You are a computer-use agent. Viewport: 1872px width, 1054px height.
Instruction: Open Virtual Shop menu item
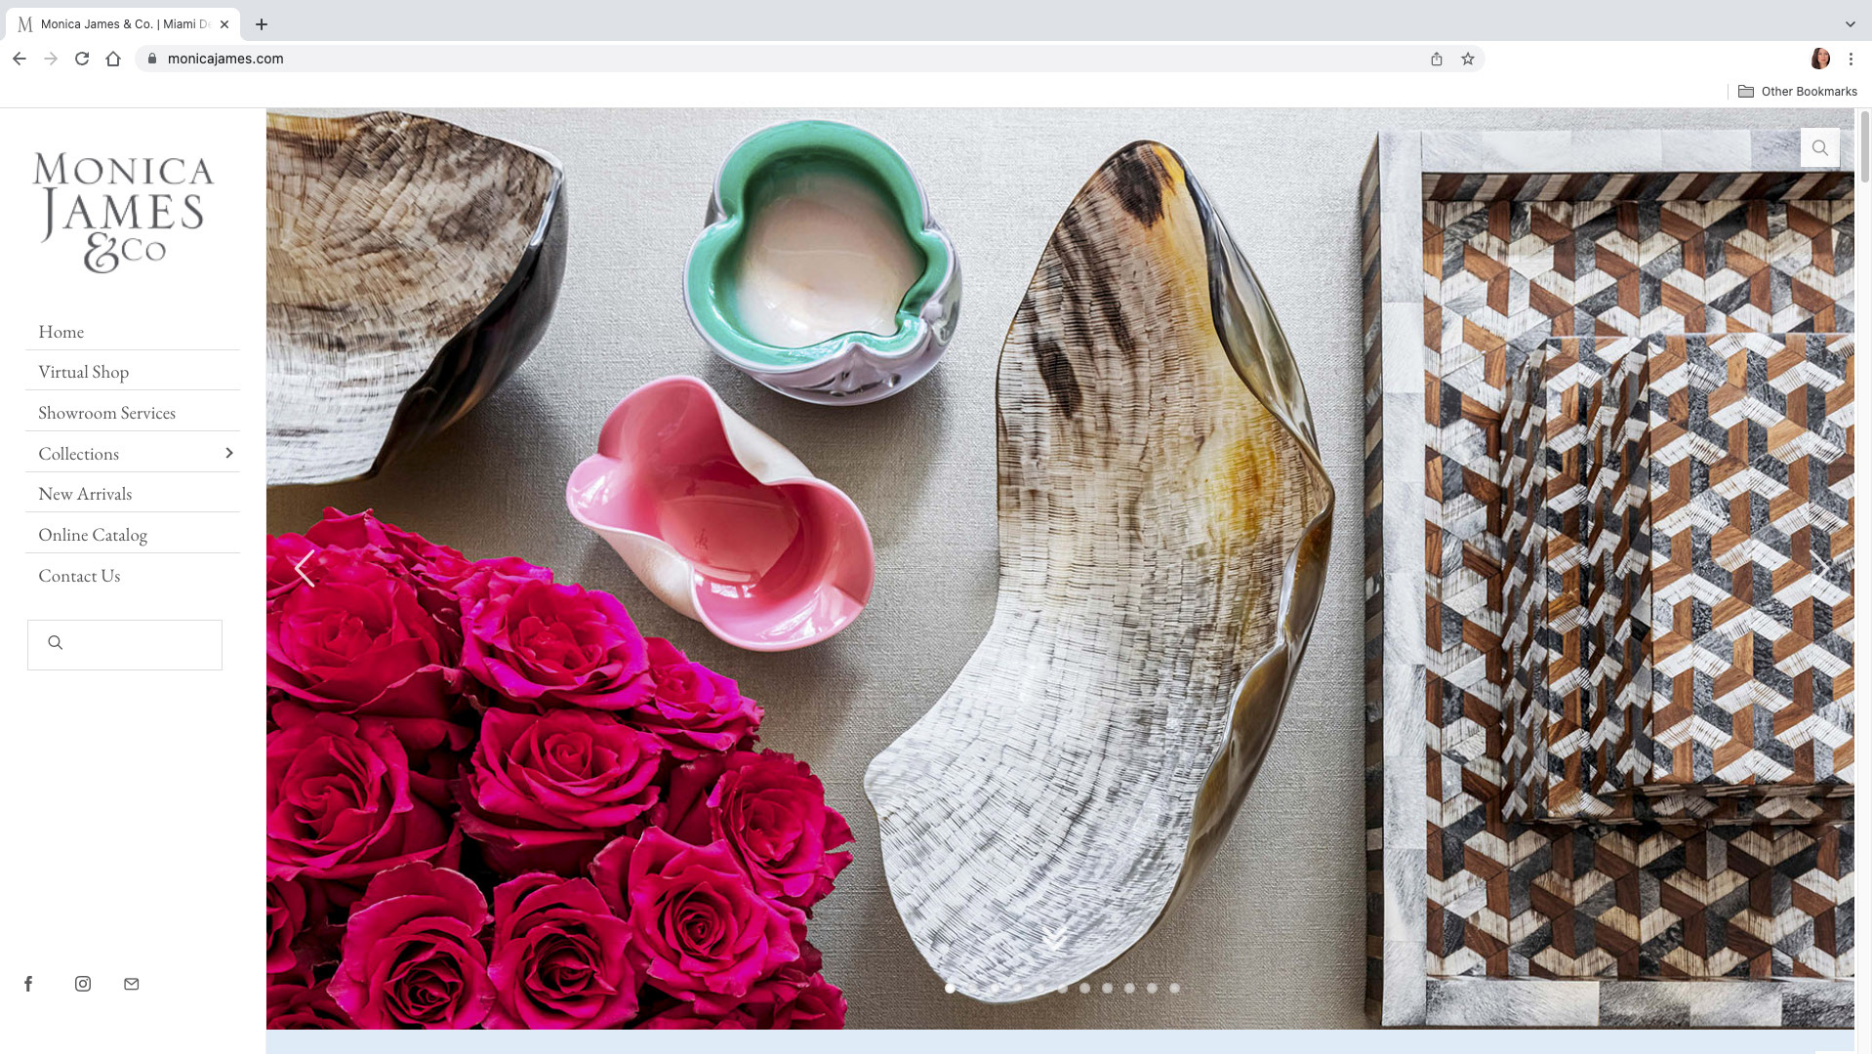[x=84, y=372]
